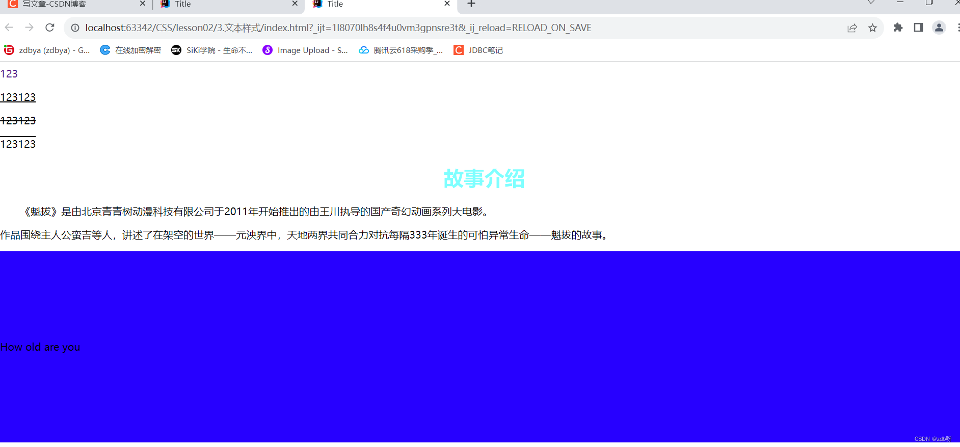Viewport: 960px width, 447px height.
Task: Click the paragraph starting with 《魁拔》
Action: [x=256, y=212]
